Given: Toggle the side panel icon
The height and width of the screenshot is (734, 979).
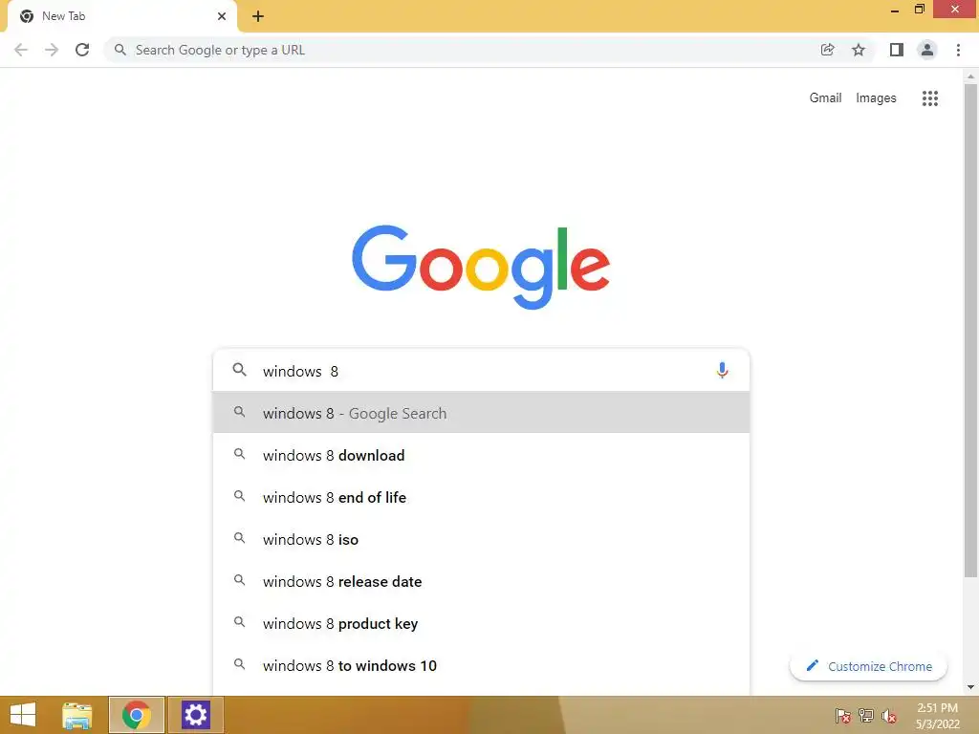Looking at the screenshot, I should (897, 50).
